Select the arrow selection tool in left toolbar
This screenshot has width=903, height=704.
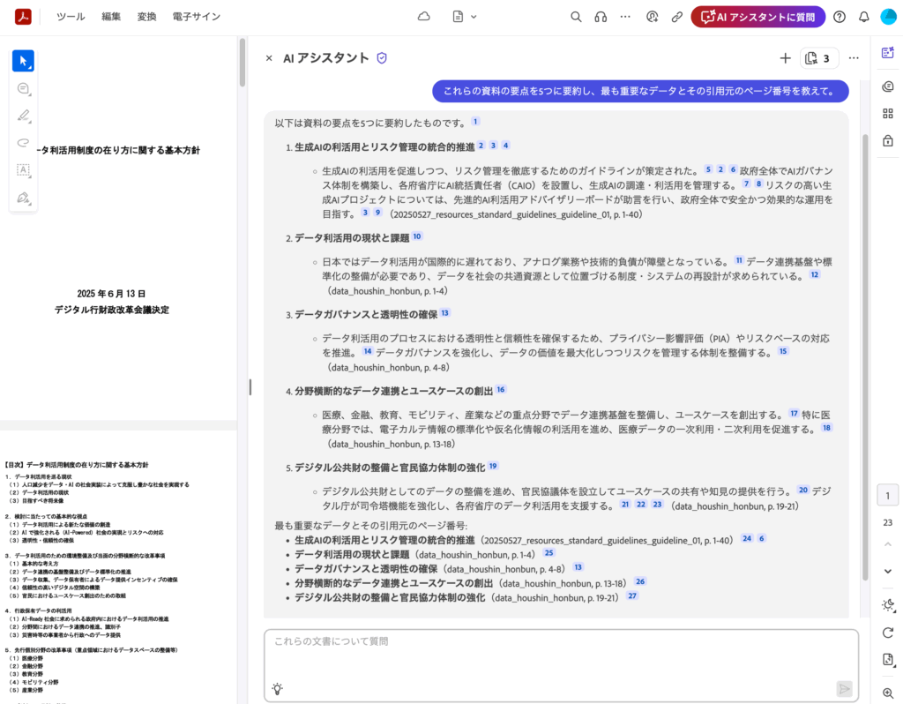24,60
